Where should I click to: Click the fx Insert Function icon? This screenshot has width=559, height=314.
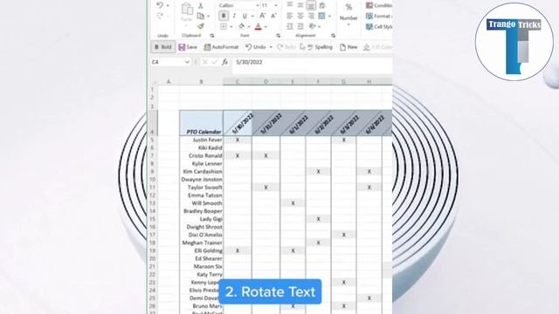(225, 62)
